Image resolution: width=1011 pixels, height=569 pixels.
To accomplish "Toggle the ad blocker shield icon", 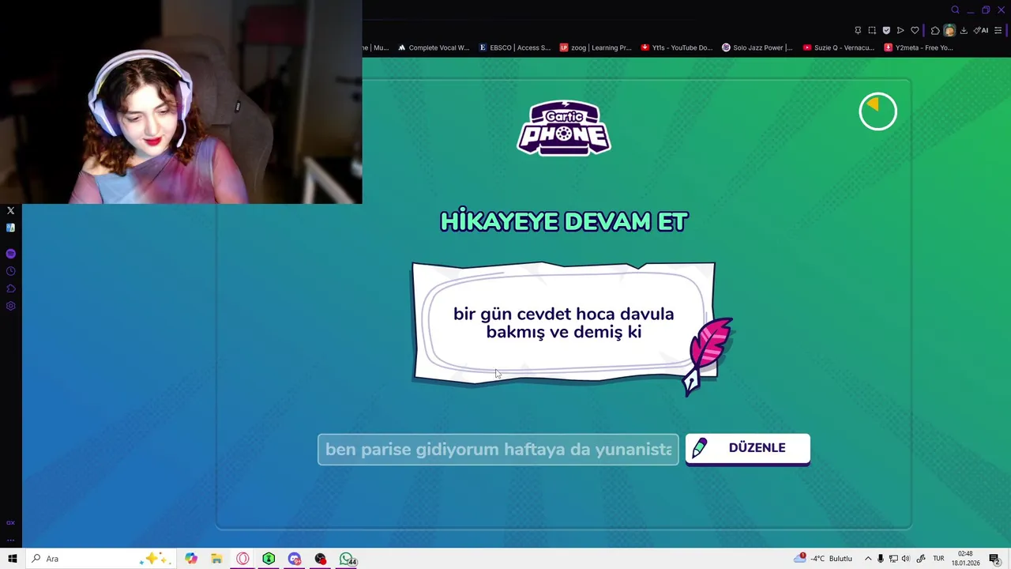I will coord(886,31).
